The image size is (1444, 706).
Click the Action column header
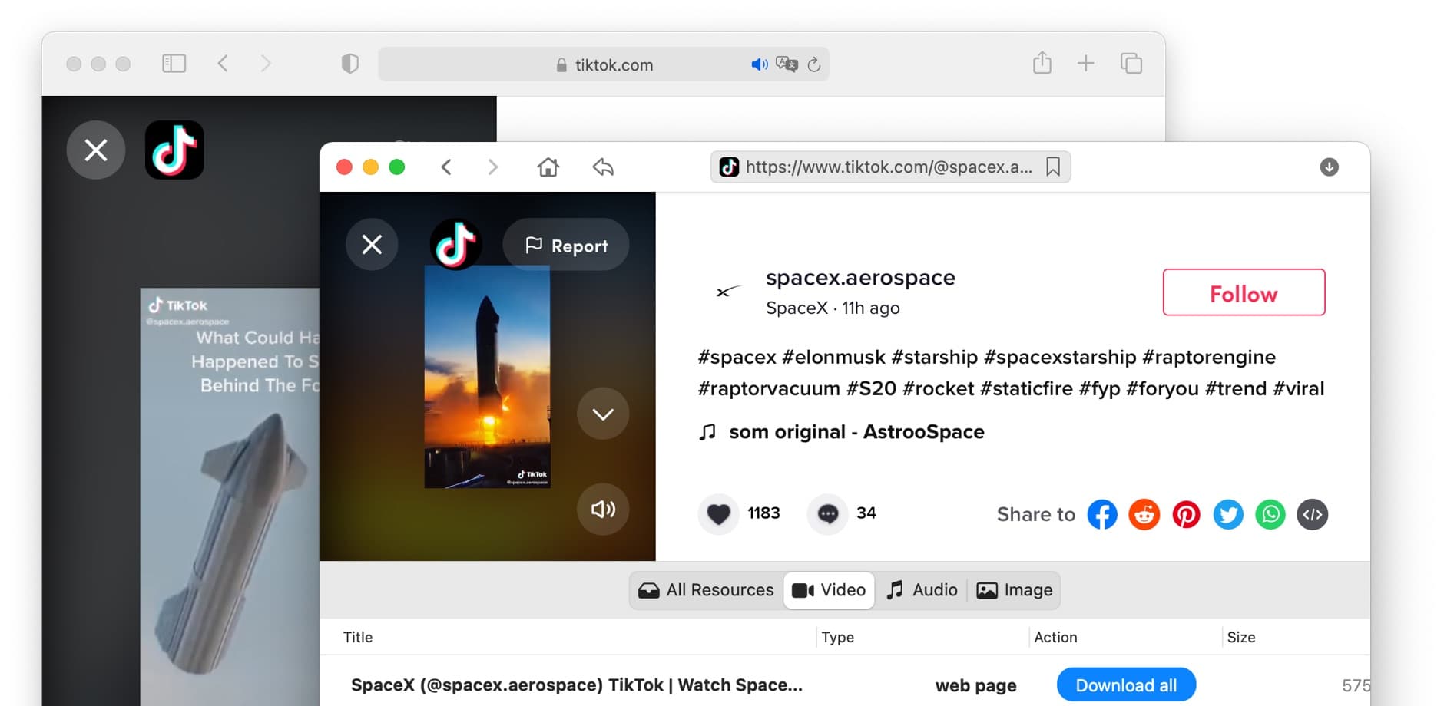1055,637
